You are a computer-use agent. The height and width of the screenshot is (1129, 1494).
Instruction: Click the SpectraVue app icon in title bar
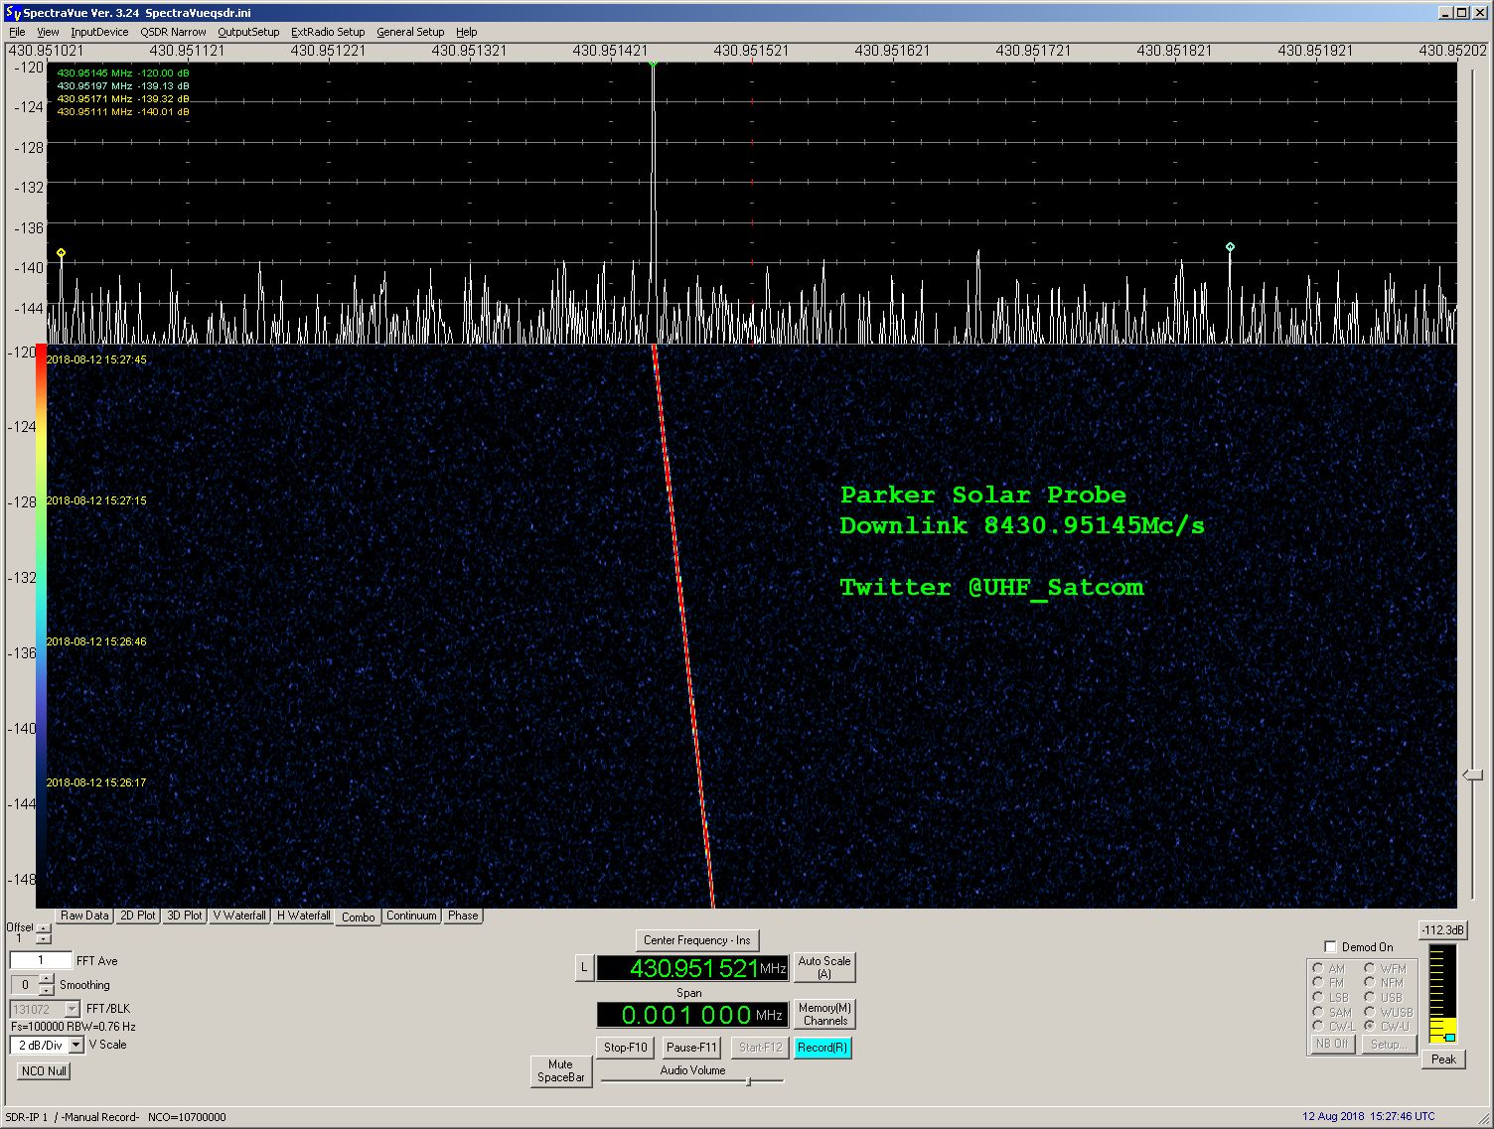[x=12, y=12]
